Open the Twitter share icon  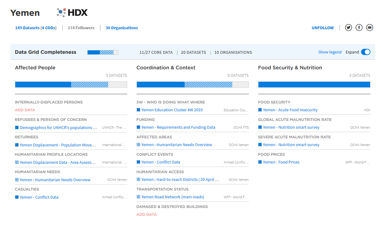click(349, 28)
